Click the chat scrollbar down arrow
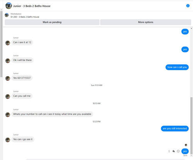Viewport: 193px width, 160px height. tap(191, 155)
